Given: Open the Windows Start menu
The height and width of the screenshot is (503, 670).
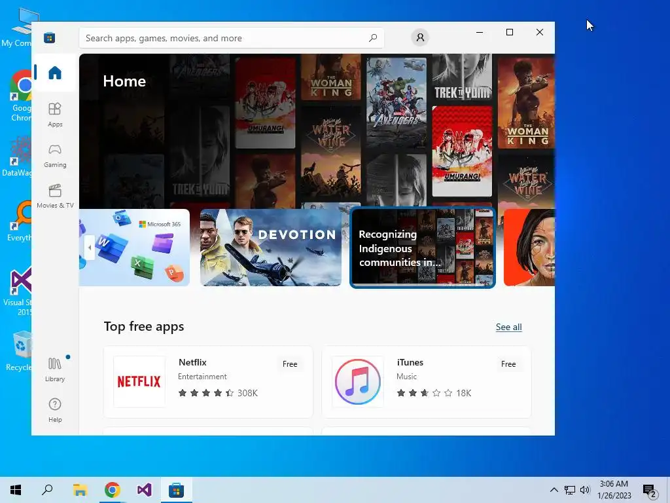Looking at the screenshot, I should [x=16, y=490].
